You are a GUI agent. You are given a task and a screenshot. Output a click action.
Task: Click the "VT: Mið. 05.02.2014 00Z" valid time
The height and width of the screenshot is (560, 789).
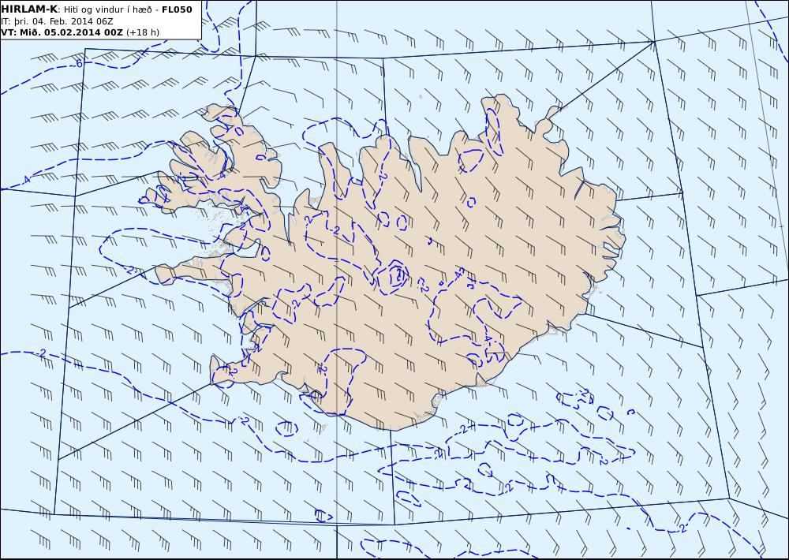coord(62,32)
